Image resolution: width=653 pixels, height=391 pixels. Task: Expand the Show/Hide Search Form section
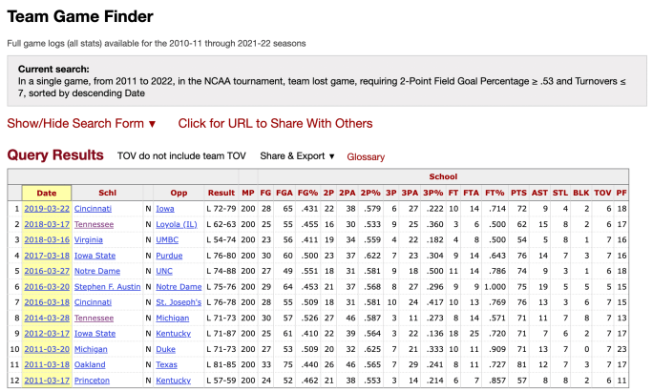point(81,123)
